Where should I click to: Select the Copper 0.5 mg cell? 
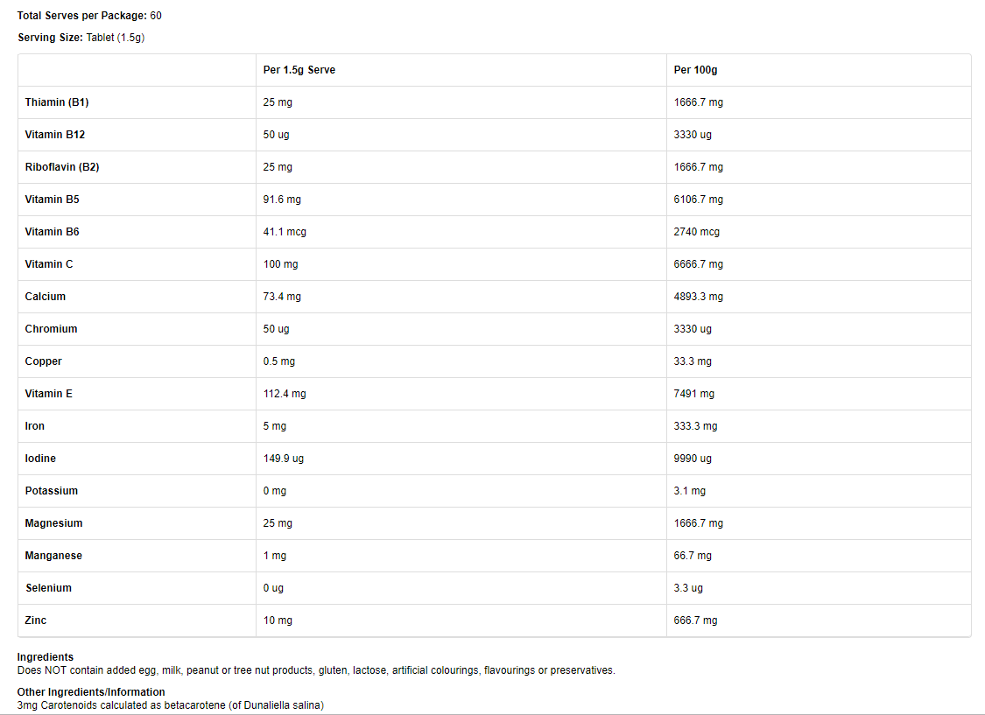279,361
